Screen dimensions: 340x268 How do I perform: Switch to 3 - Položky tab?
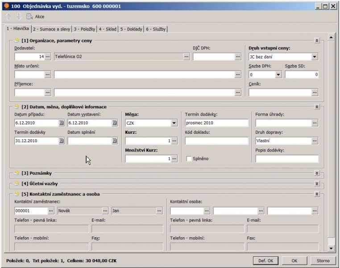(84, 29)
